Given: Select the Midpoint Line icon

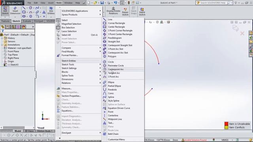Looking at the screenshot, I should (104, 119).
